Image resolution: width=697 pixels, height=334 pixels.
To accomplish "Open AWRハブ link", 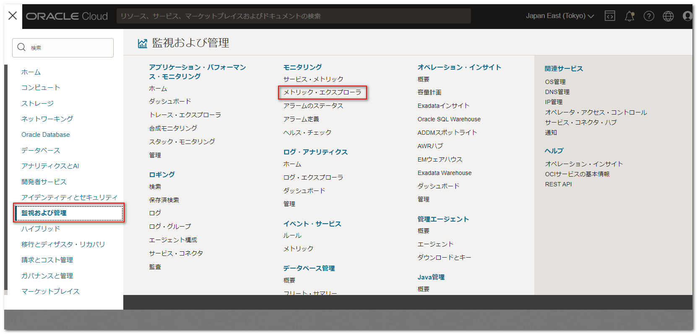I will tap(430, 146).
